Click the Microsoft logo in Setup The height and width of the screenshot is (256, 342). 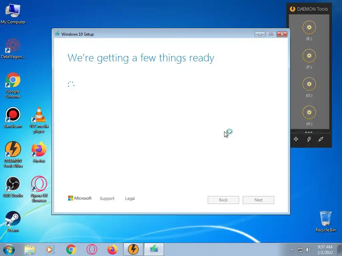[80, 198]
